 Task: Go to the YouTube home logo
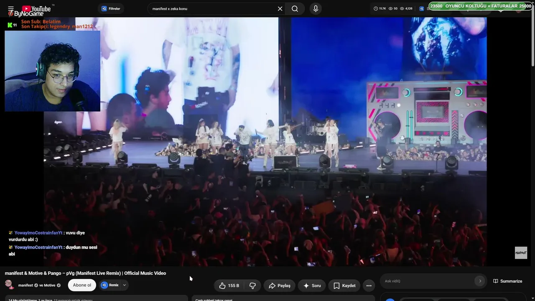36,8
